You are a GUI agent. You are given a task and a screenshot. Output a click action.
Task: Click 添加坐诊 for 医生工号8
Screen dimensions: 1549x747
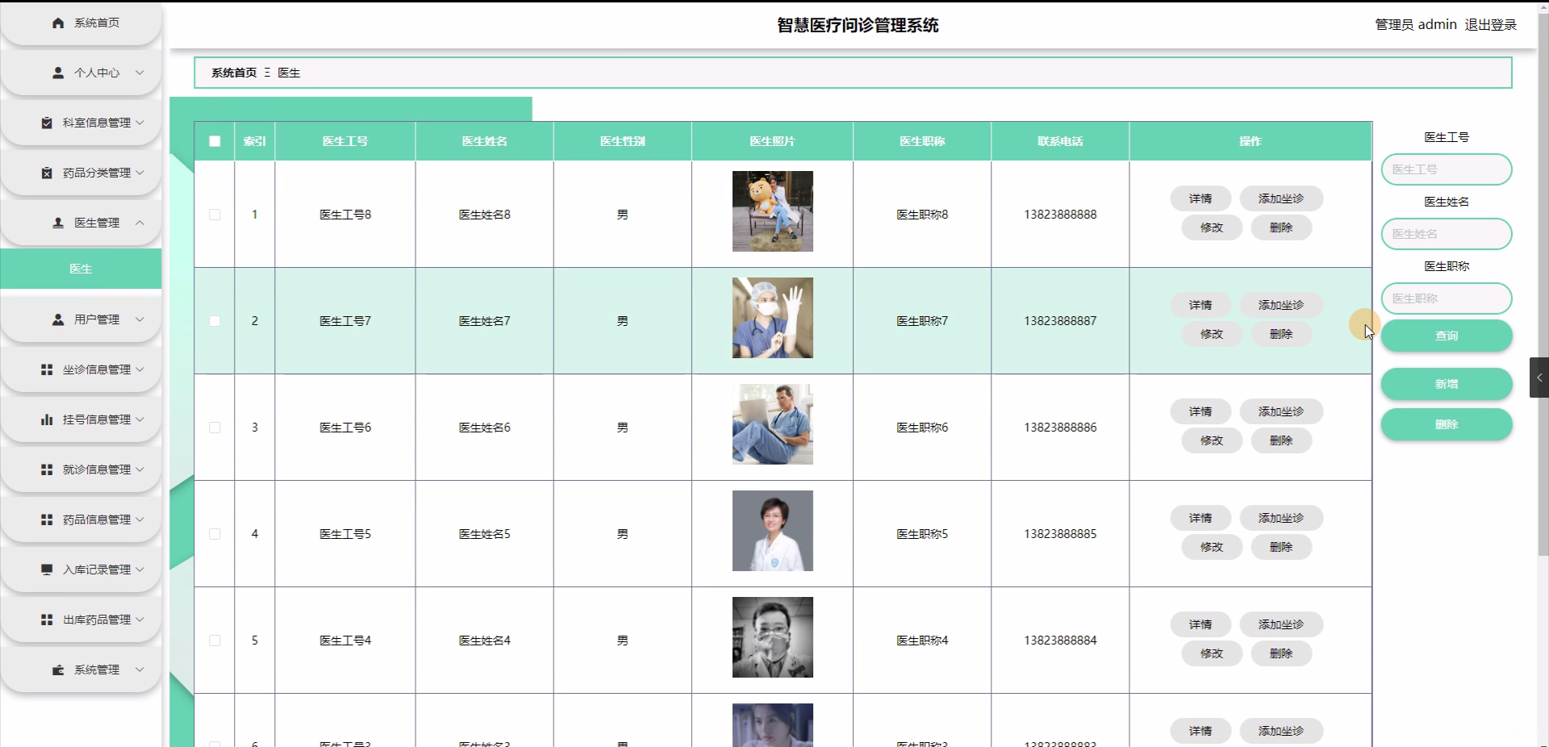pyautogui.click(x=1281, y=198)
